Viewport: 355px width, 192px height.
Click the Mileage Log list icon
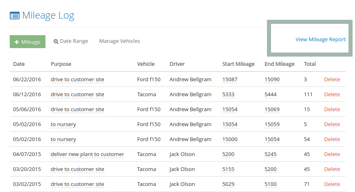tap(15, 16)
